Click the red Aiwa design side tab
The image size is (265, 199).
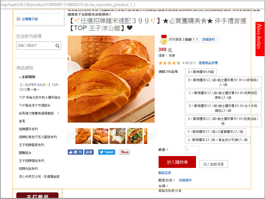pos(260,39)
